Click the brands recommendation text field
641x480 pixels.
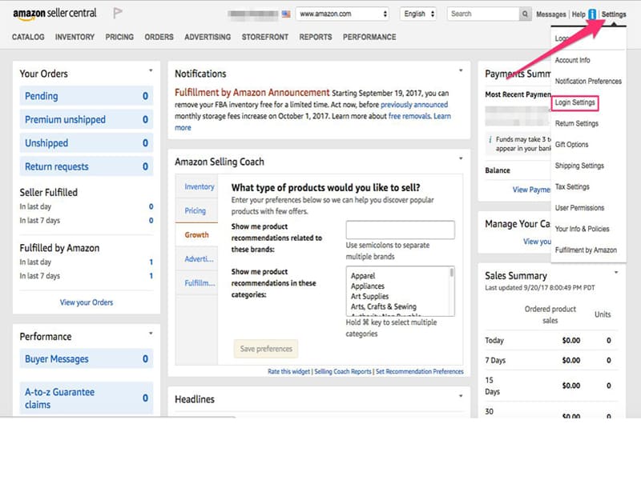pos(400,230)
